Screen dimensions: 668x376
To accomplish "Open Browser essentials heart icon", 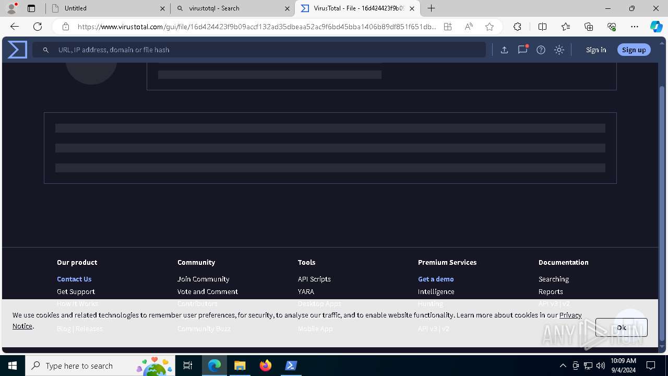I will point(612,27).
